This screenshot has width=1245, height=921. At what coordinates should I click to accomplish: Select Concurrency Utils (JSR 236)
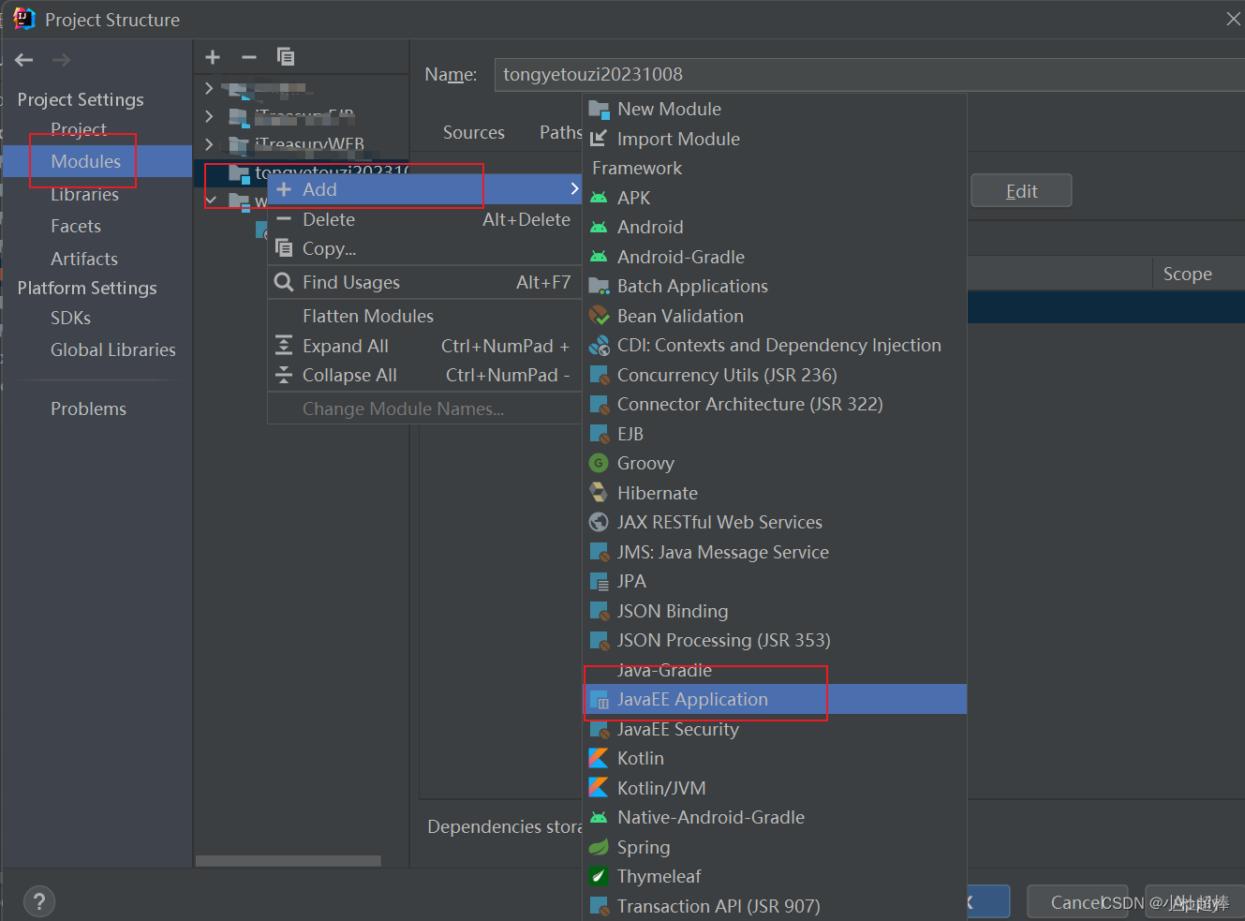pos(775,375)
